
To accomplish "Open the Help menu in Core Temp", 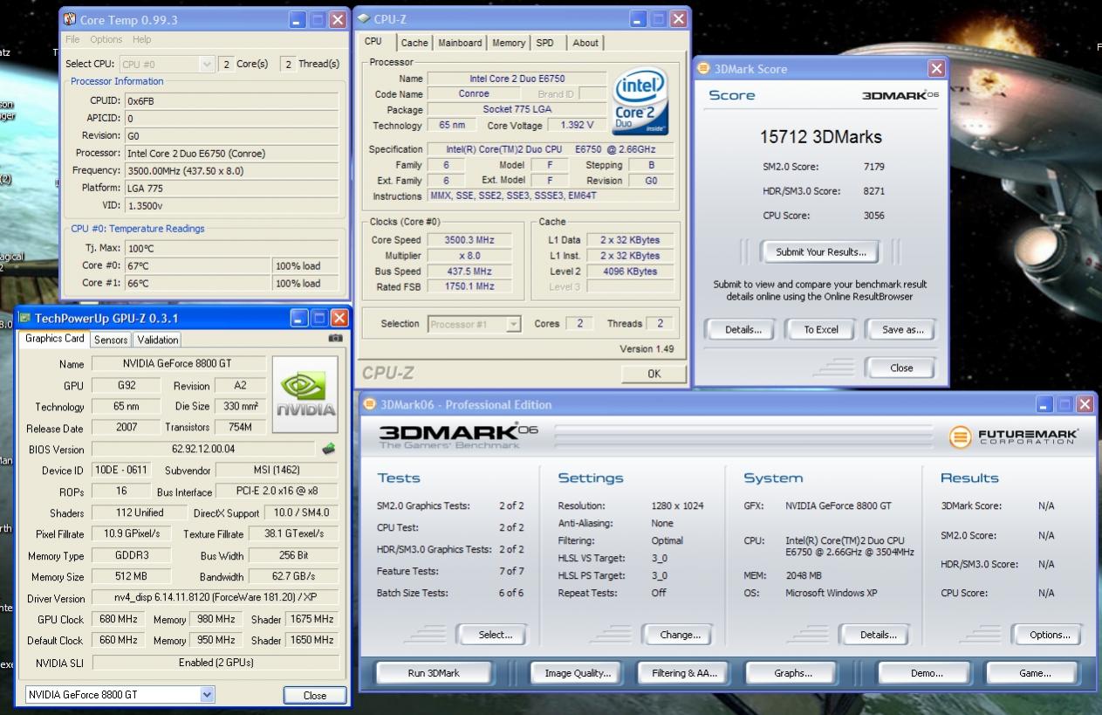I will [142, 39].
